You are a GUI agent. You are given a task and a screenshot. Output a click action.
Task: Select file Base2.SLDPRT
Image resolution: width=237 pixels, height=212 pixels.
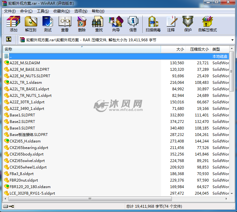pyautogui.click(x=22, y=121)
